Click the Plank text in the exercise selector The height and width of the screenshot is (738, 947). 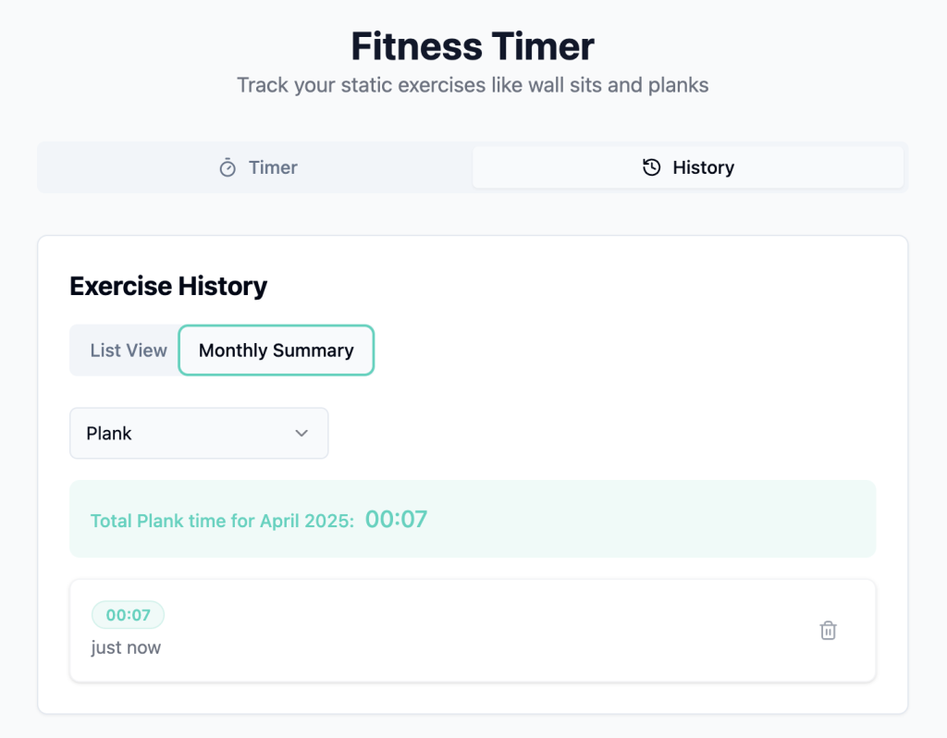click(x=109, y=433)
